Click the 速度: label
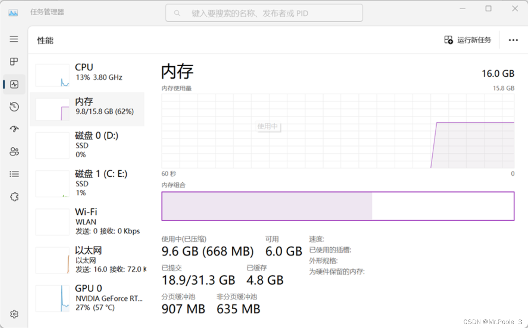This screenshot has height=328, width=528. 317,239
